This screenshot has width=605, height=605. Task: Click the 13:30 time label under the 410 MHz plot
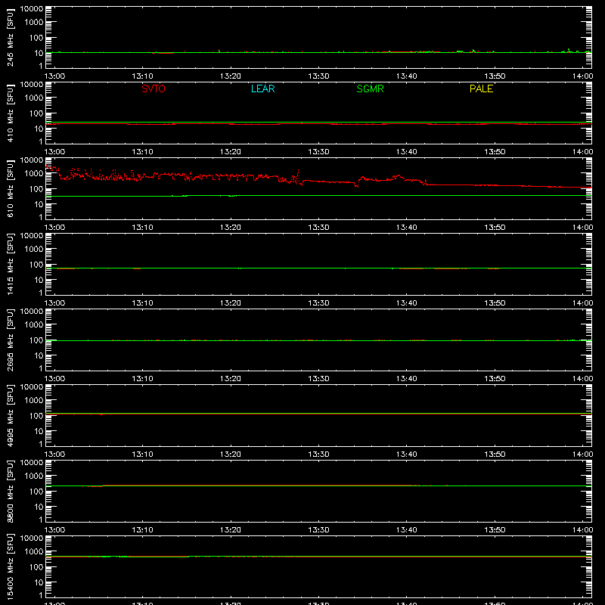click(x=318, y=152)
